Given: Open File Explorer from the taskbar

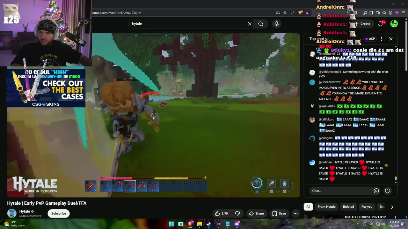Looking at the screenshot, I should (x=199, y=224).
